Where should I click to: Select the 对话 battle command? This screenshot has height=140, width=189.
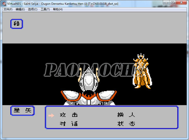click(69, 124)
